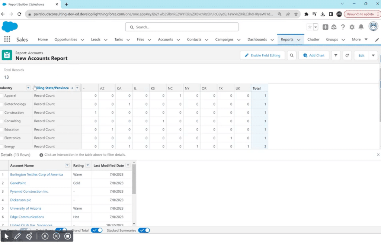Open the global actions plus icon
The image size is (381, 245).
pos(325,27)
